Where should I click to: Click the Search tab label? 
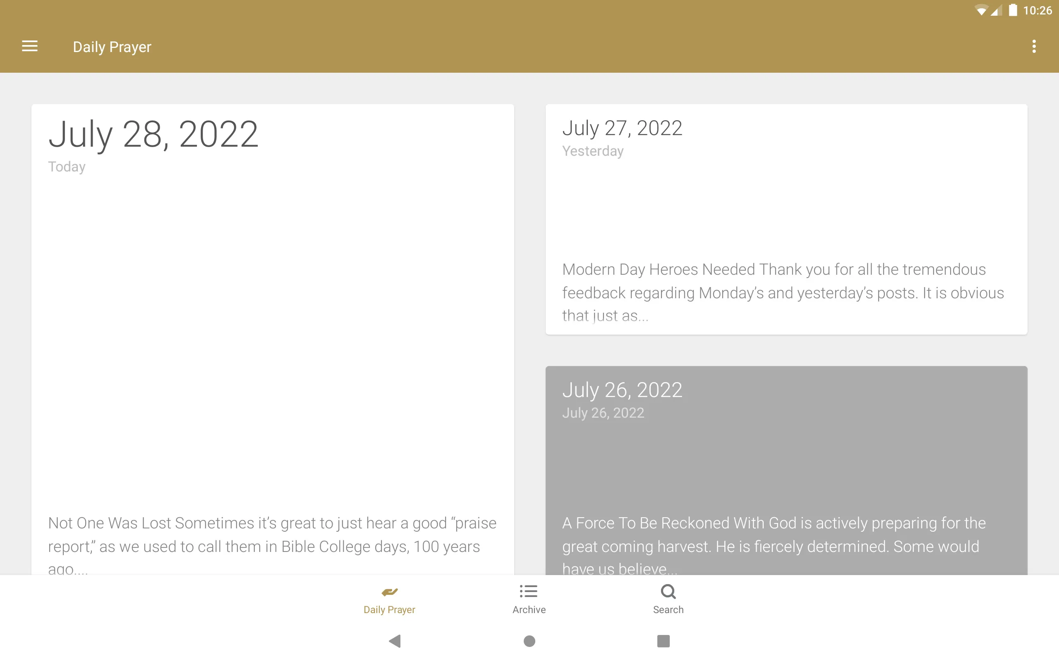pos(667,609)
